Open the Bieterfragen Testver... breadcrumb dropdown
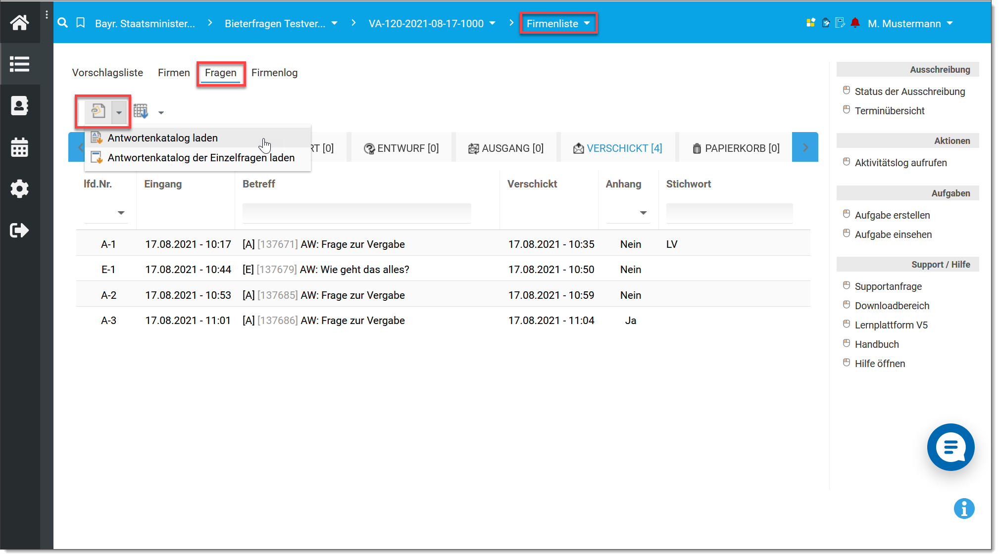This screenshot has height=557, width=999. pyautogui.click(x=335, y=23)
